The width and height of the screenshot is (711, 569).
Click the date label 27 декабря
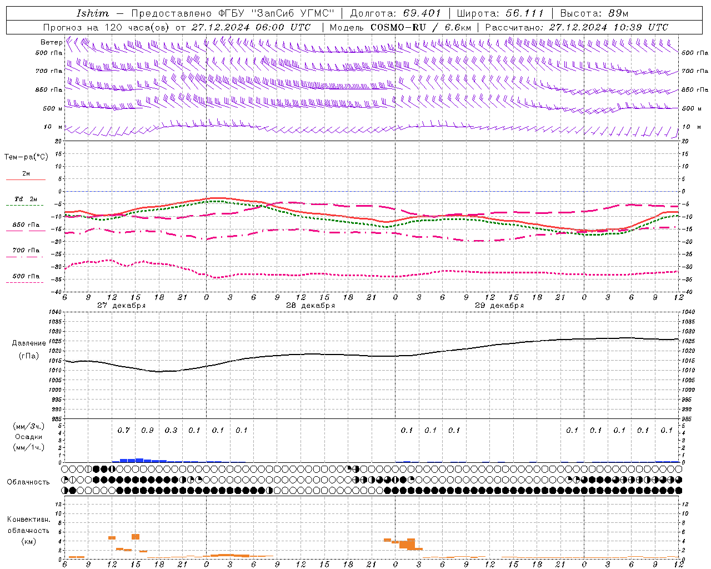point(122,306)
